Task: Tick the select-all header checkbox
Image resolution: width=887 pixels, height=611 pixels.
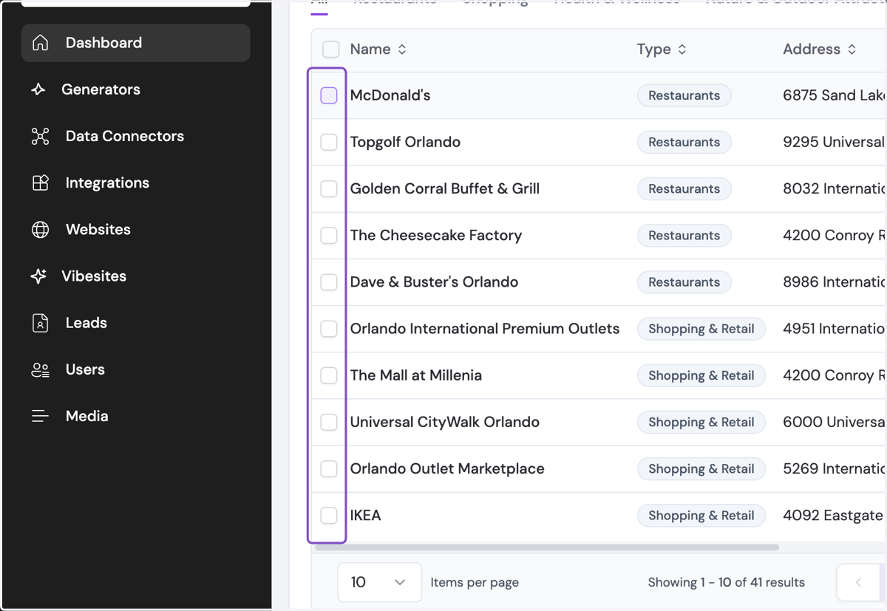Action: tap(331, 50)
